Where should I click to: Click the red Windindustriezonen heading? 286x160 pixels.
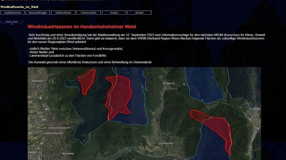(82, 27)
